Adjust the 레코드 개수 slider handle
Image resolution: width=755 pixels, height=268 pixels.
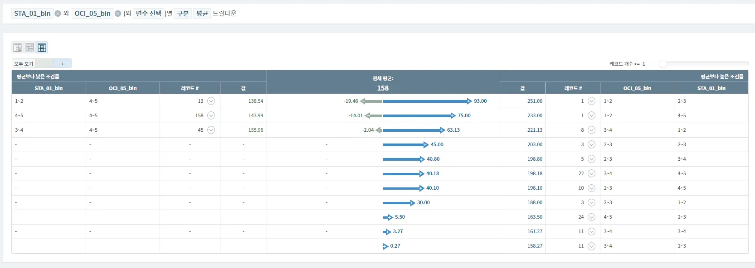[x=663, y=64]
